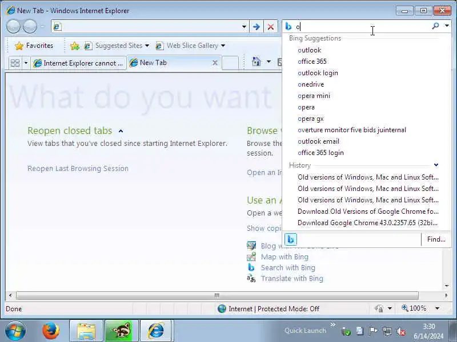Choose opera gx suggestion
457x342 pixels.
(x=310, y=119)
